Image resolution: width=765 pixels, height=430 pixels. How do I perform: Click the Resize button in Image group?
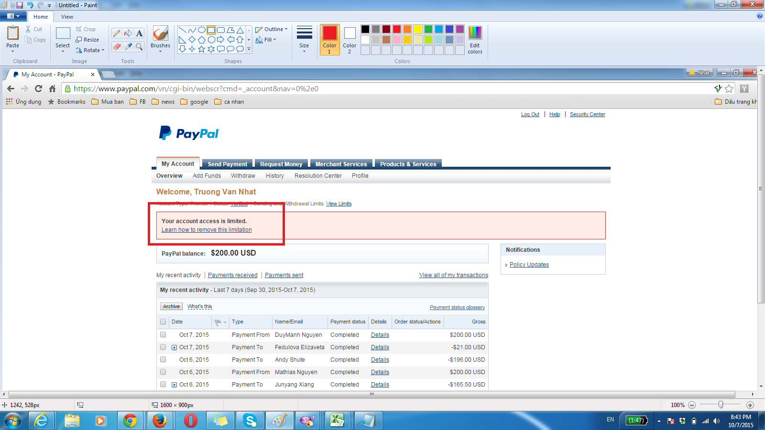[87, 40]
